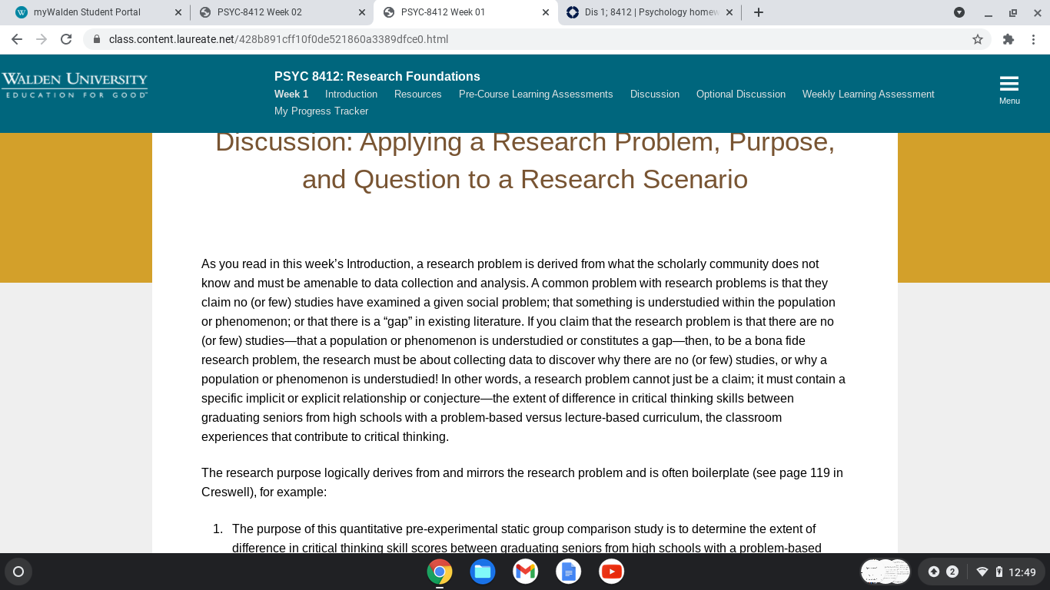Image resolution: width=1050 pixels, height=590 pixels.
Task: Click the Discussion: Applying a Research Problem heading
Action: (x=525, y=161)
